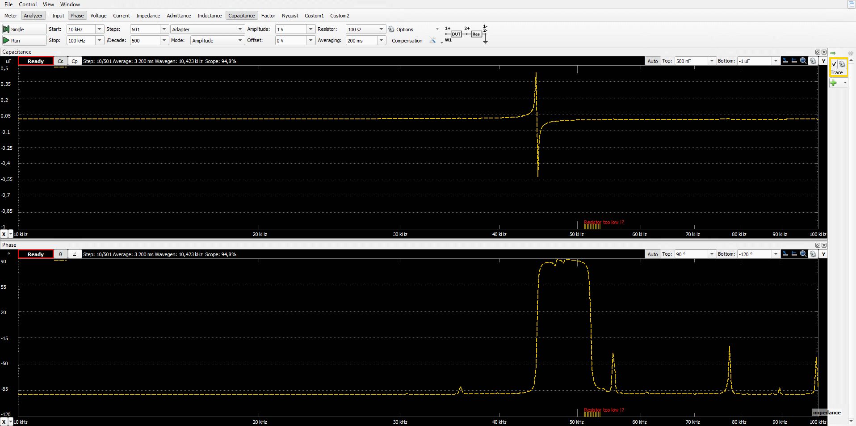Expand Start frequency dropdown

(x=99, y=29)
